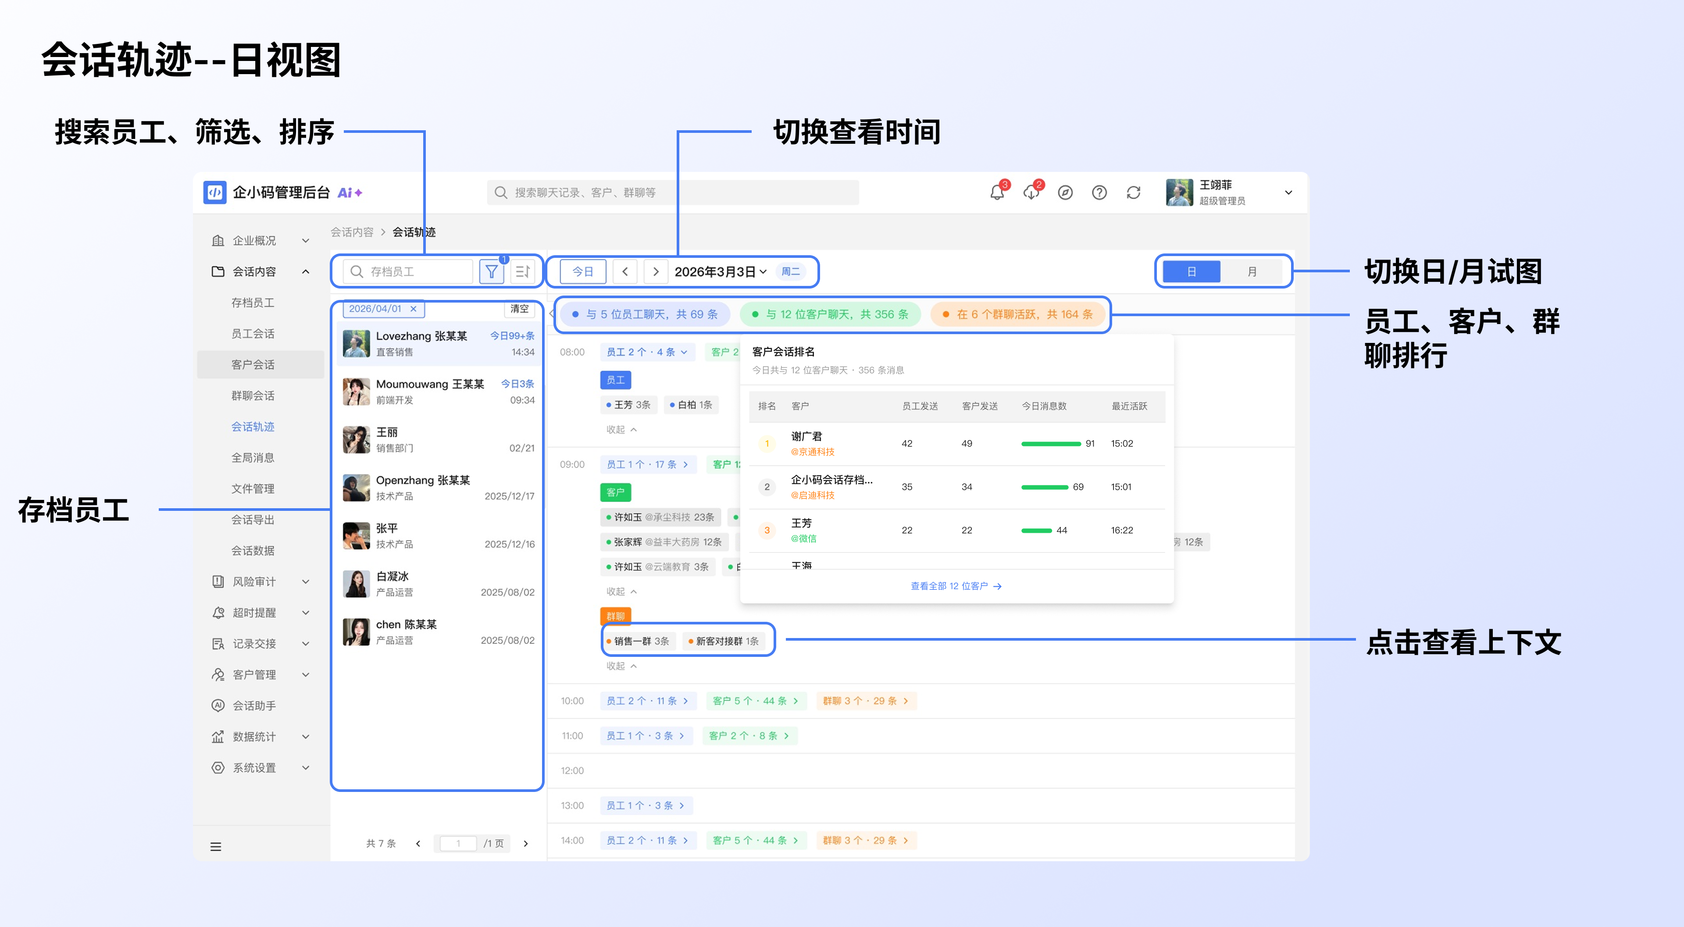Remove the 2026/04/01 filter tag
Image resolution: width=1684 pixels, height=927 pixels.
click(413, 309)
